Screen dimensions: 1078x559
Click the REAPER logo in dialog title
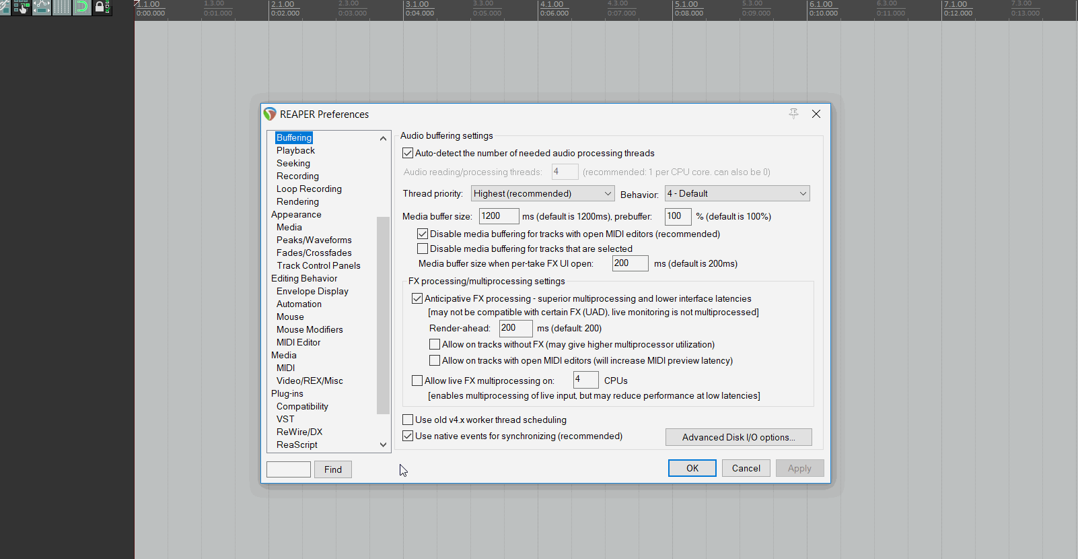pos(270,114)
